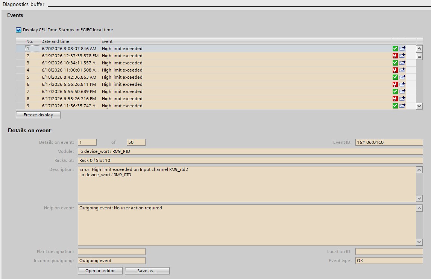Click outgoing envelope icon in row 7
Viewport: 431px width, 279px height.
click(402, 91)
